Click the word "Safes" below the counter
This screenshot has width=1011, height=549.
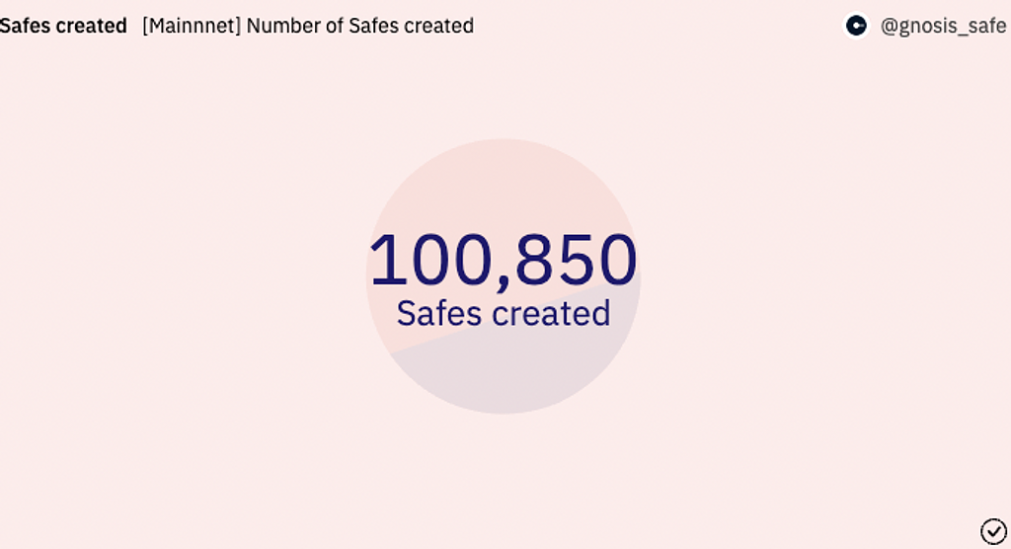coord(438,313)
